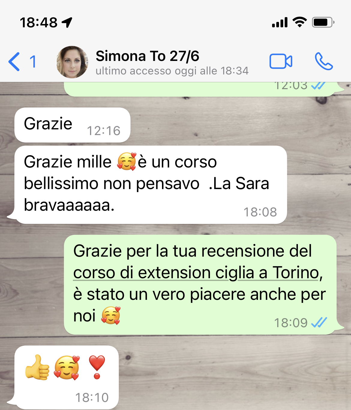This screenshot has width=351, height=410.
Task: Tap the battery icon in status bar
Action: (x=323, y=22)
